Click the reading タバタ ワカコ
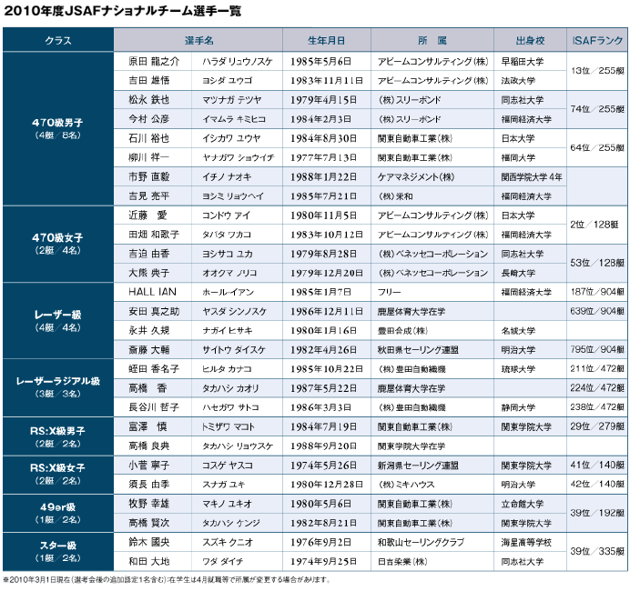630x591 pixels. (227, 235)
